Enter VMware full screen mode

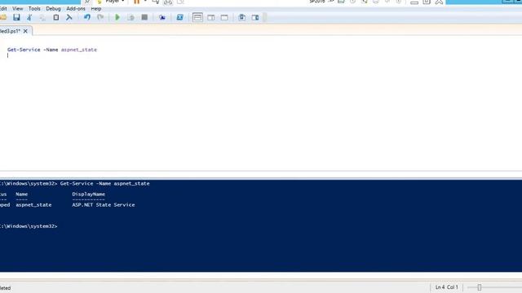tap(168, 2)
